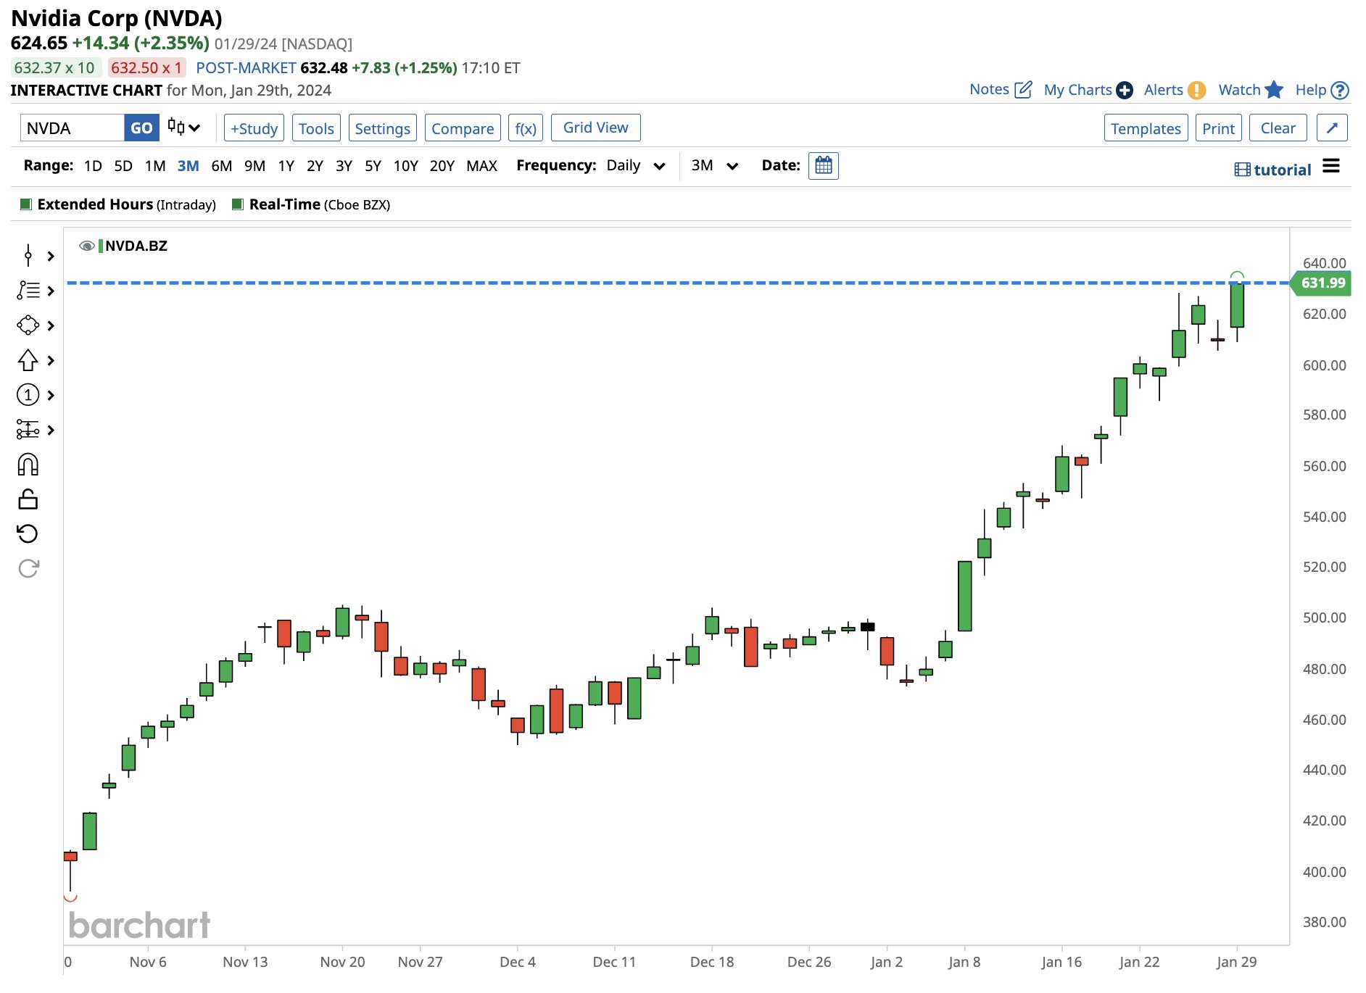
Task: Click the Watch star icon
Action: tap(1274, 90)
